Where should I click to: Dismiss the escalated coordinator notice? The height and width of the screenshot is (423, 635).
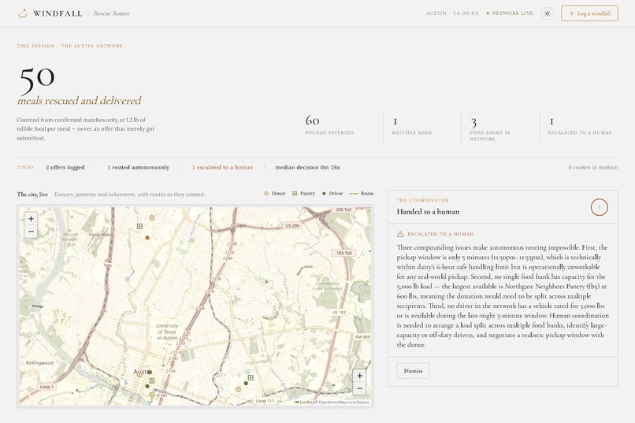coord(413,371)
